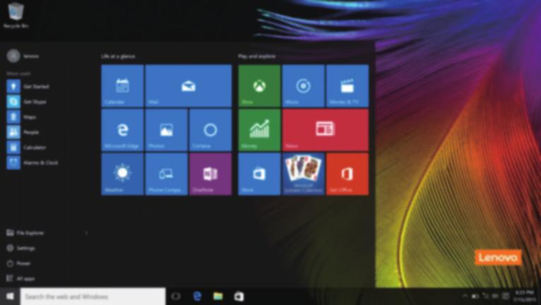541x305 pixels.
Task: Open the network tray icon
Action: (485, 296)
